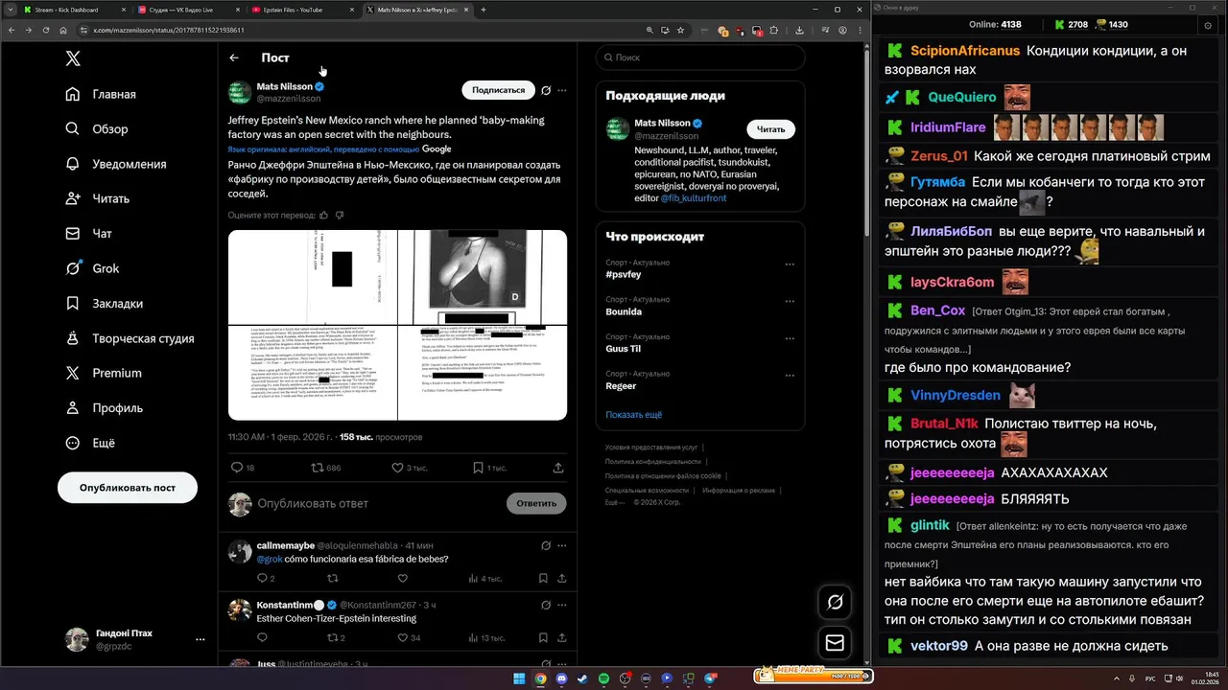Screen dimensions: 1228x690
Task: Open Обзор in the sidebar
Action: [96, 129]
